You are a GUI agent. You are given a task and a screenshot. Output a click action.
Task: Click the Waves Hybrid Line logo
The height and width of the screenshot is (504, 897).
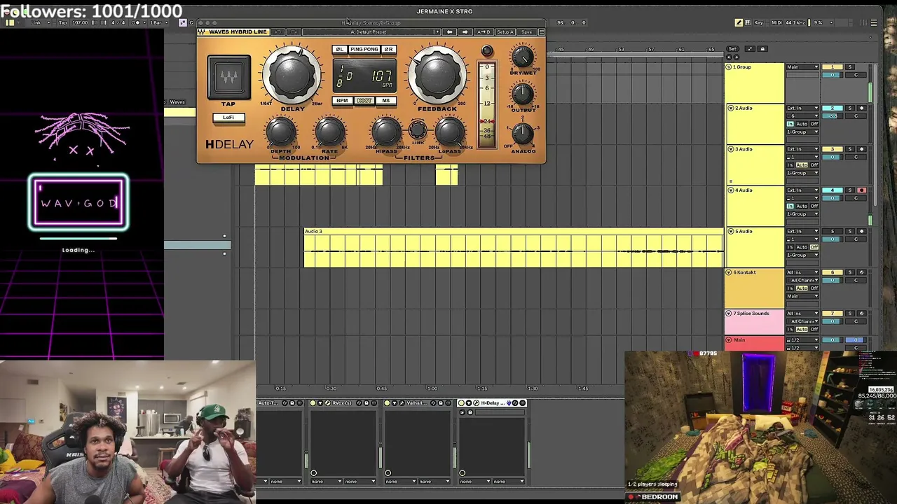tap(233, 32)
